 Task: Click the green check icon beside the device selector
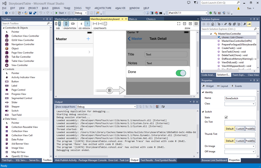[211, 13]
